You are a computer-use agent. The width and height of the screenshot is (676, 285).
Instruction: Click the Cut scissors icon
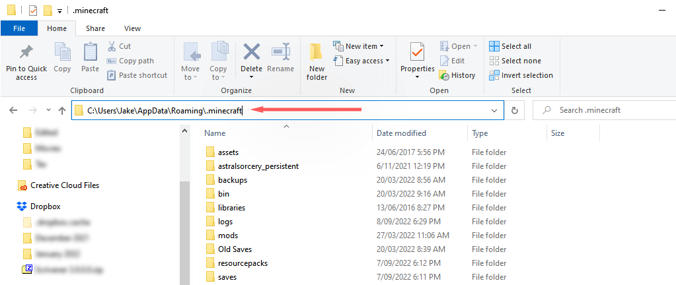[x=112, y=46]
